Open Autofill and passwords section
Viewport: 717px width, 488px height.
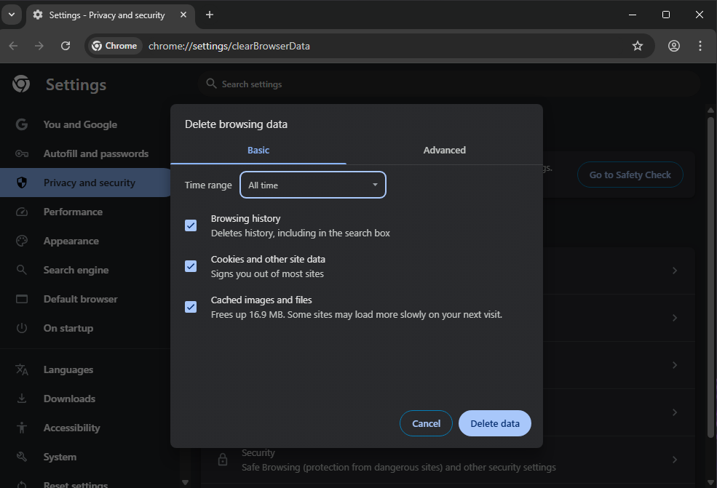coord(96,153)
